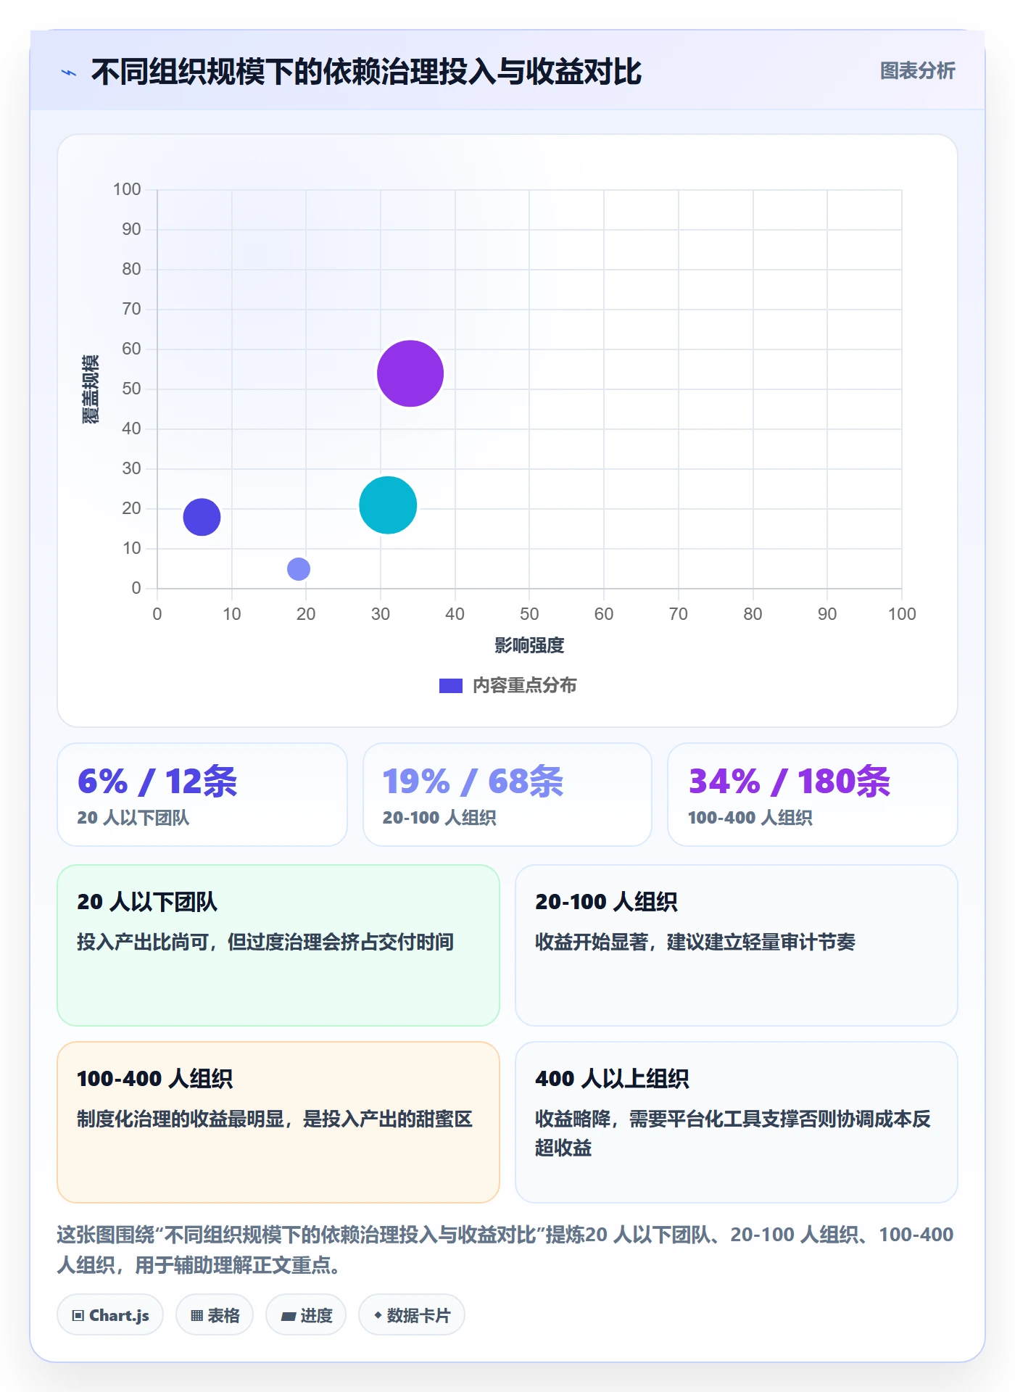Click the Chart.js tag chip

pos(110,1315)
